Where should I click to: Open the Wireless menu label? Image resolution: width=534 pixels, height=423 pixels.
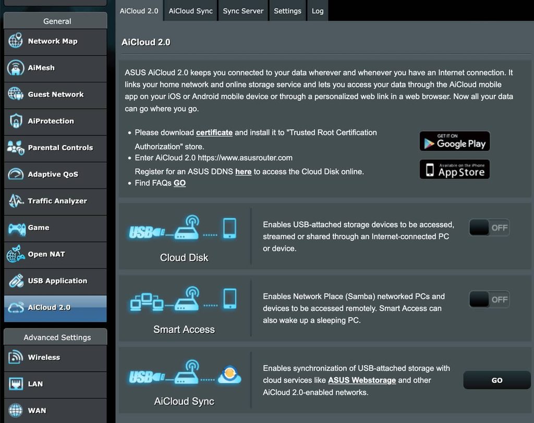pyautogui.click(x=44, y=357)
